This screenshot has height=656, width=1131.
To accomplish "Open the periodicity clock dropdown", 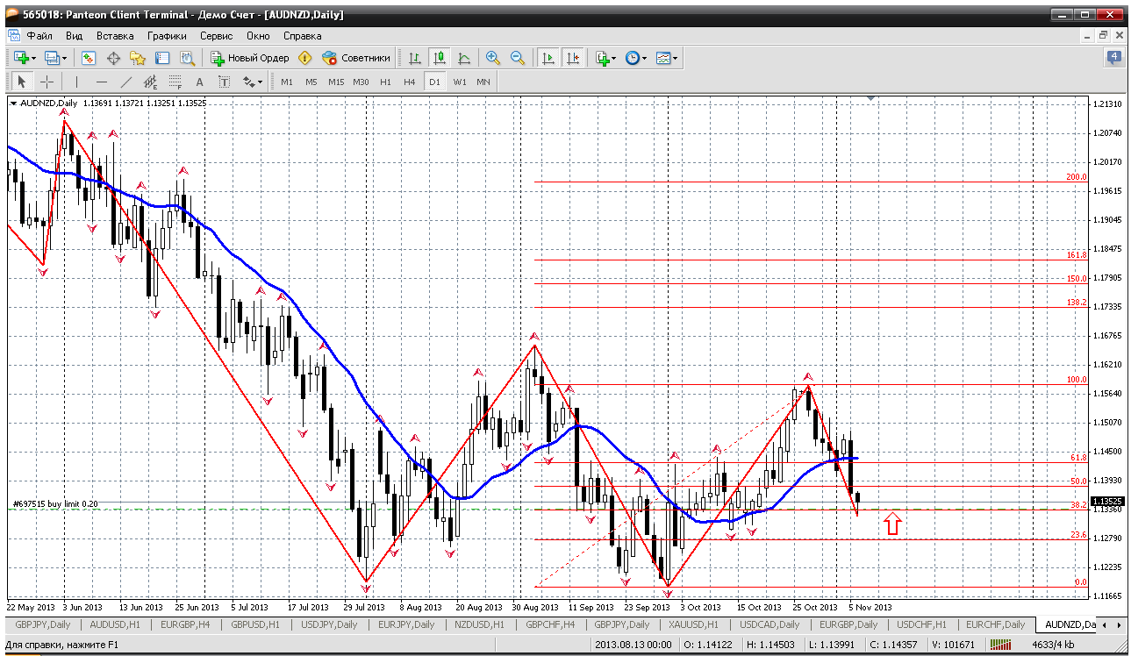I will tap(645, 59).
